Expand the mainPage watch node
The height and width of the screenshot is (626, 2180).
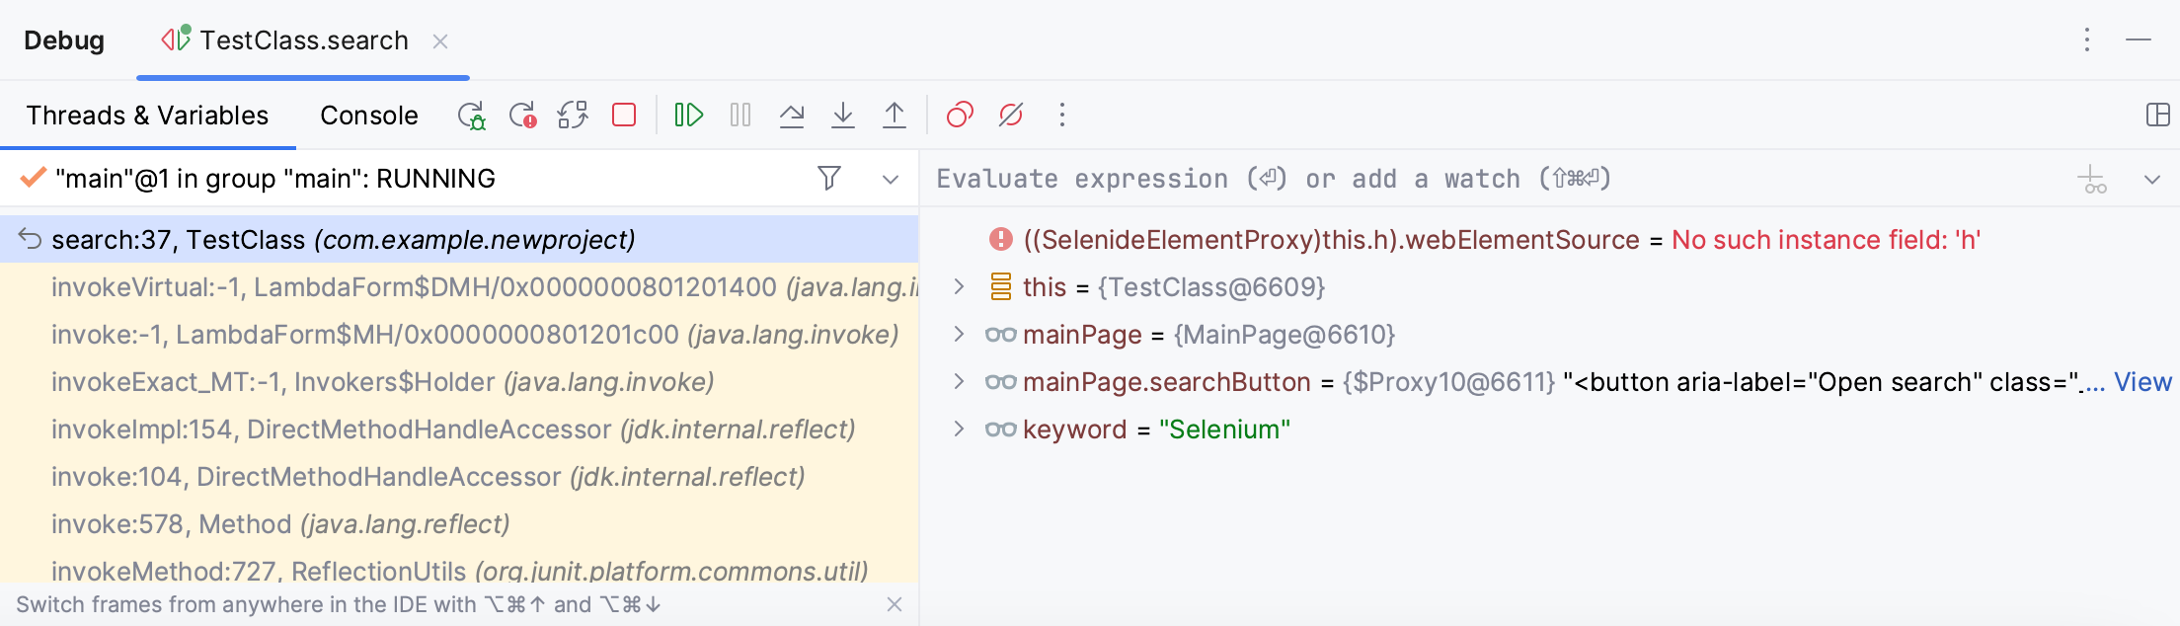[x=959, y=335]
